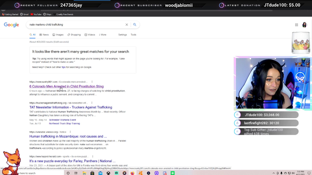Click the blue magnifier search button

click(x=135, y=25)
